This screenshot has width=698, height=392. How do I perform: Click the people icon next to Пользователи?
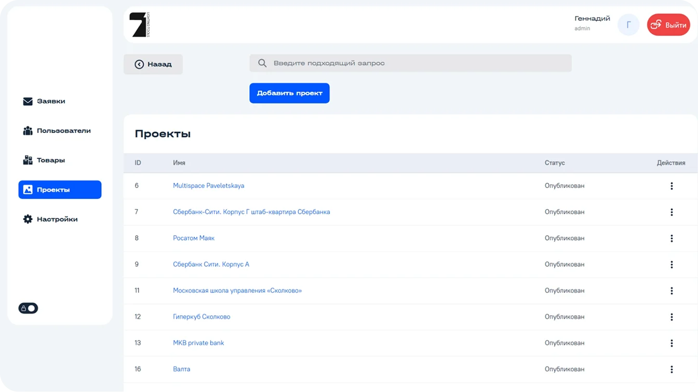click(28, 131)
